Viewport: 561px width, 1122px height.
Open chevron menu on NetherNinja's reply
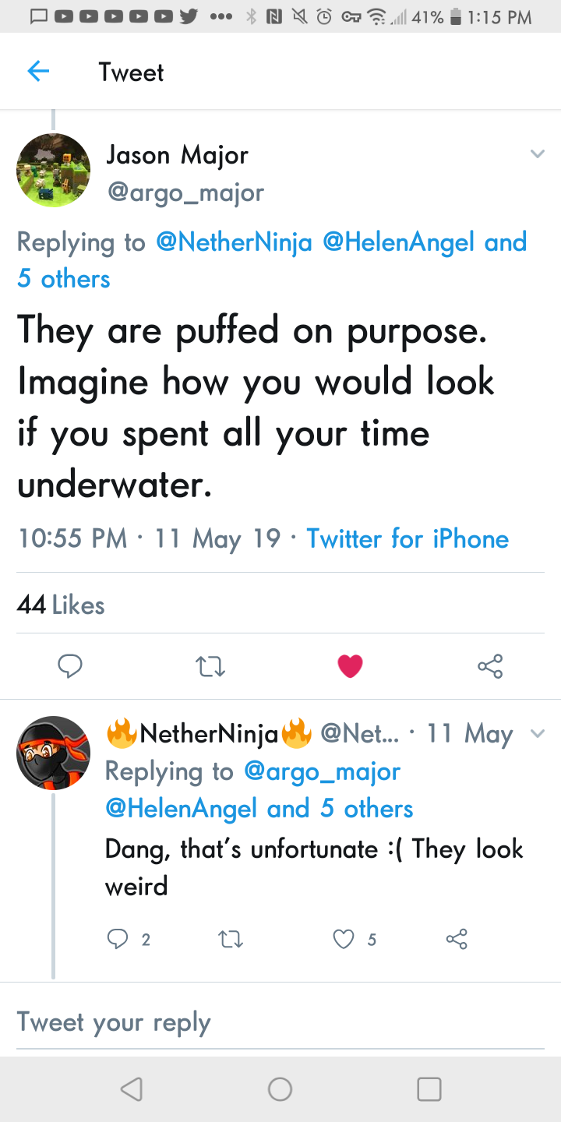pyautogui.click(x=537, y=733)
